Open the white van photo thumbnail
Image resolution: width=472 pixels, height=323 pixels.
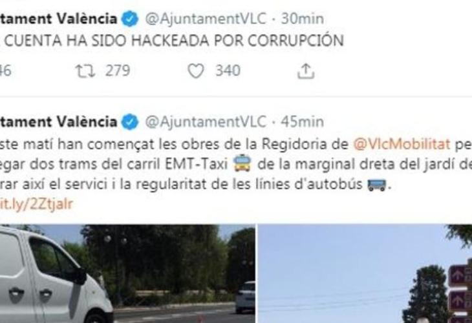tap(127, 274)
